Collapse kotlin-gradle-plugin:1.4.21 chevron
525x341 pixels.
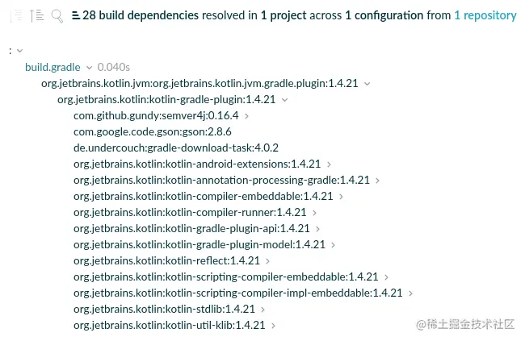(284, 99)
